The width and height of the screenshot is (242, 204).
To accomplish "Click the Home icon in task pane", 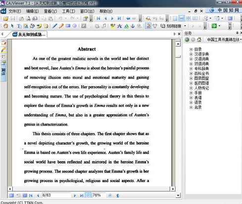I will point(199,40).
